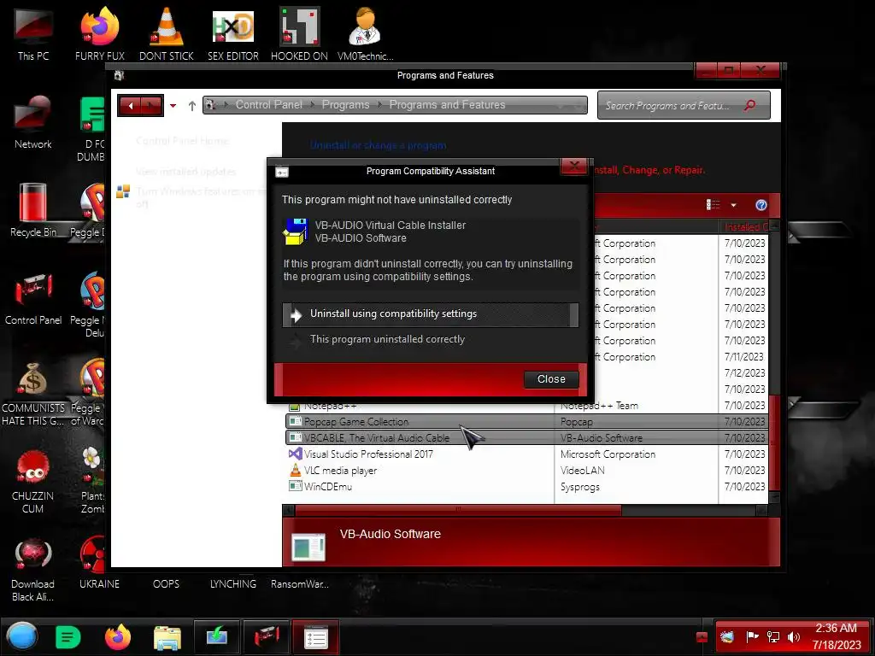Click the volume speaker tray icon

793,636
